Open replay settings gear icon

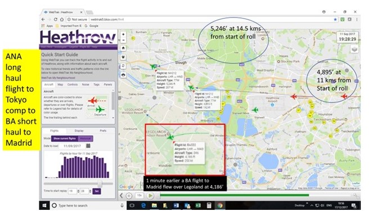tap(129, 196)
